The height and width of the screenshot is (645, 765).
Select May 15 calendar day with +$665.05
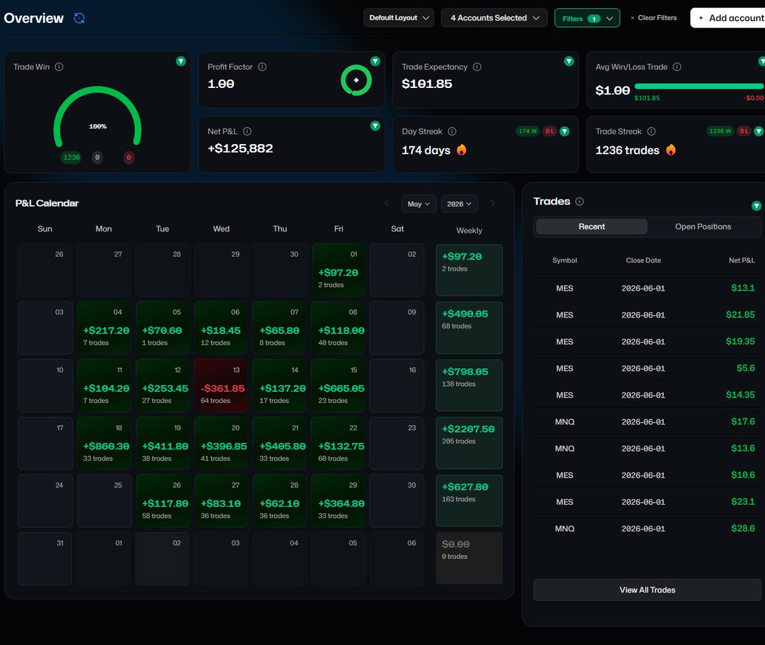338,386
